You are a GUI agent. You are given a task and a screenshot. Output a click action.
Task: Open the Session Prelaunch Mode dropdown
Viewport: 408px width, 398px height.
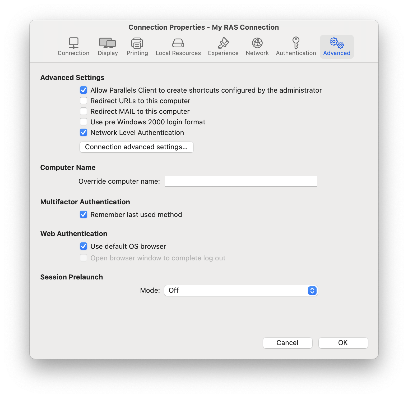(x=241, y=291)
